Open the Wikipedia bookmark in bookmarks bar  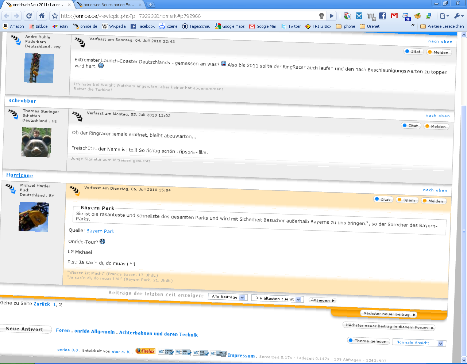tap(114, 26)
